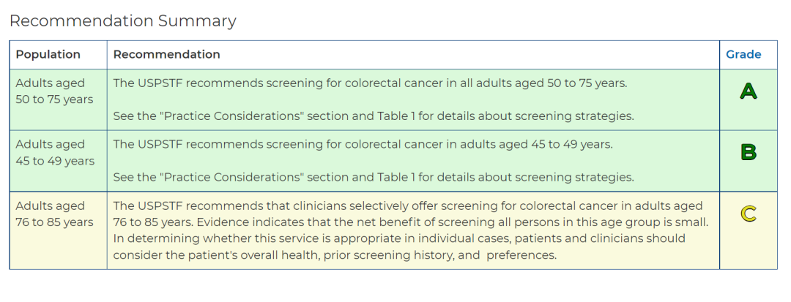This screenshot has height=302, width=791.
Task: Click the Recommendation column header
Action: pos(166,55)
